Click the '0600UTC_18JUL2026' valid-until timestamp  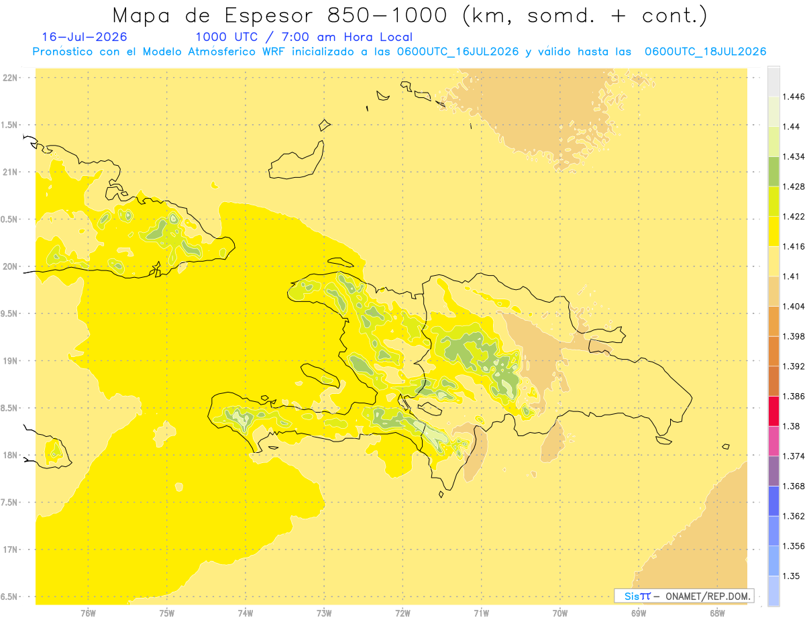[705, 52]
